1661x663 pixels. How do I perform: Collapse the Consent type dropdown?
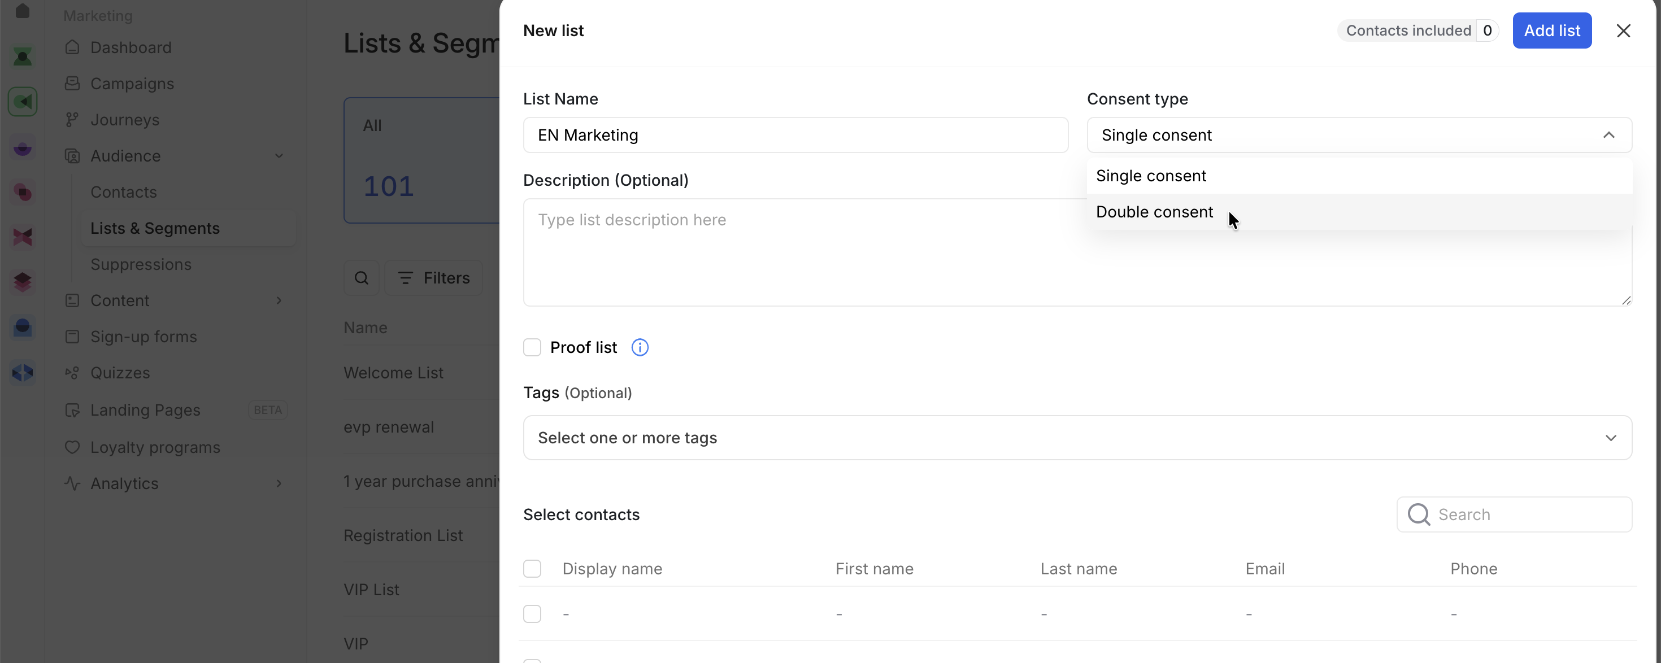pyautogui.click(x=1609, y=134)
